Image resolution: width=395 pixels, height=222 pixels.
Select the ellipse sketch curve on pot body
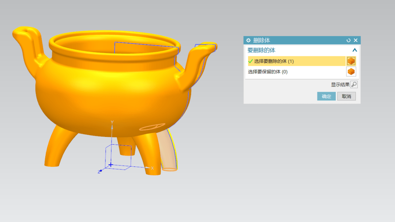click(152, 127)
